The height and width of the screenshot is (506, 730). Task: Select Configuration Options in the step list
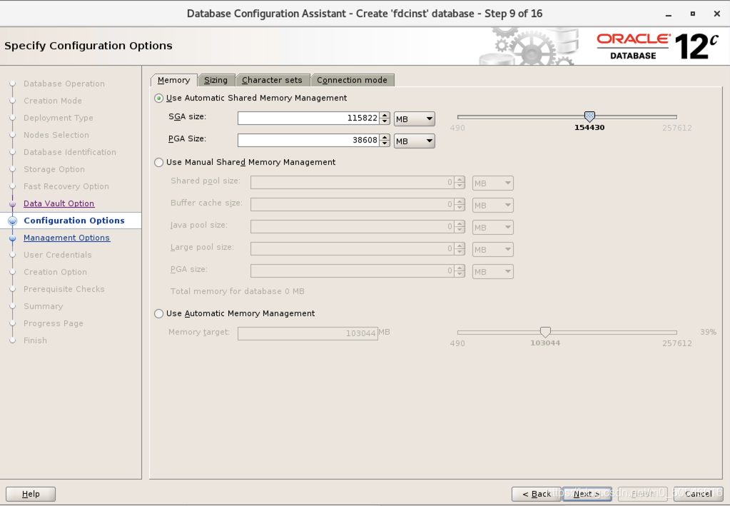(x=74, y=221)
